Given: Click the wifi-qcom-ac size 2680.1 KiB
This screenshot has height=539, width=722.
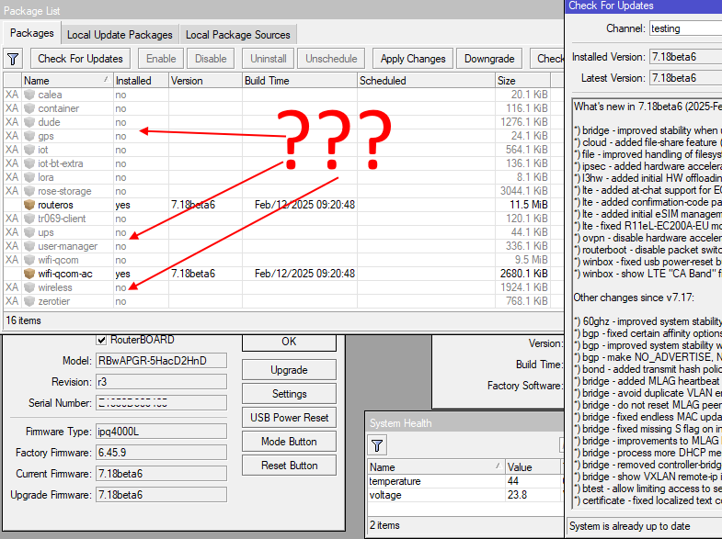Looking at the screenshot, I should [x=524, y=274].
